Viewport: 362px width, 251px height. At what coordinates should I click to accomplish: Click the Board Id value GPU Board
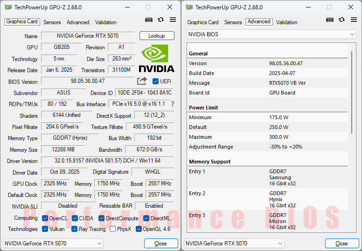(282, 93)
